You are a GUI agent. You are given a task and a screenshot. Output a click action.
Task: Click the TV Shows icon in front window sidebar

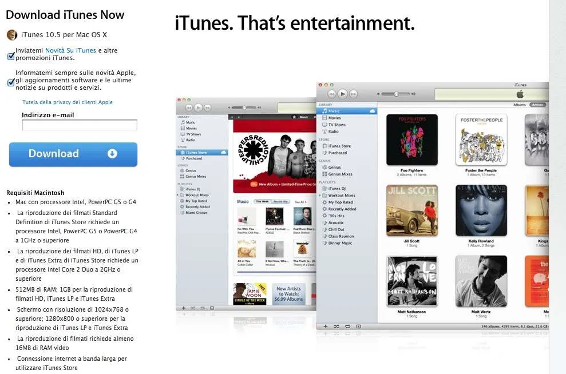tap(324, 125)
